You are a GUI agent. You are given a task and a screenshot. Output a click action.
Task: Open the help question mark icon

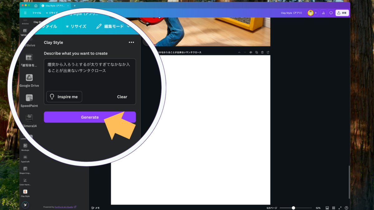[346, 208]
